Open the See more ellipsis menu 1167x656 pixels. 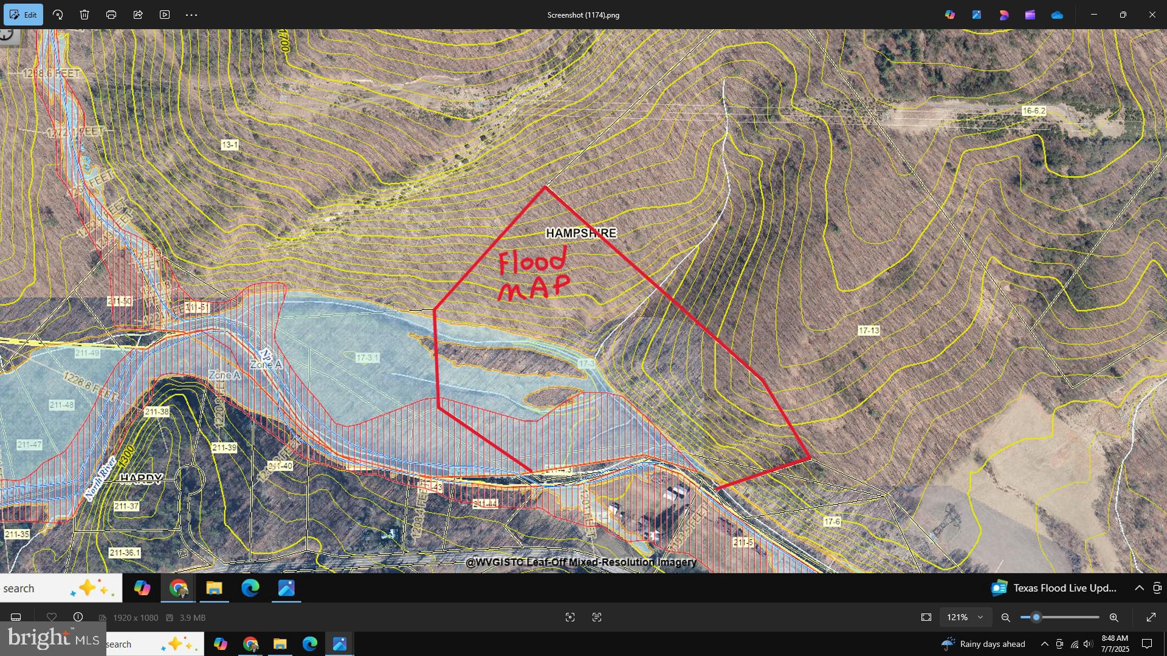191,15
